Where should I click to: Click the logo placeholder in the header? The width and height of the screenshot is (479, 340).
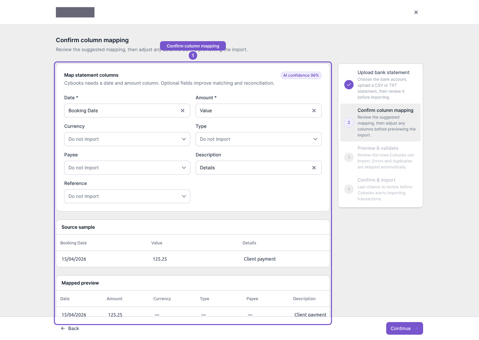click(75, 12)
